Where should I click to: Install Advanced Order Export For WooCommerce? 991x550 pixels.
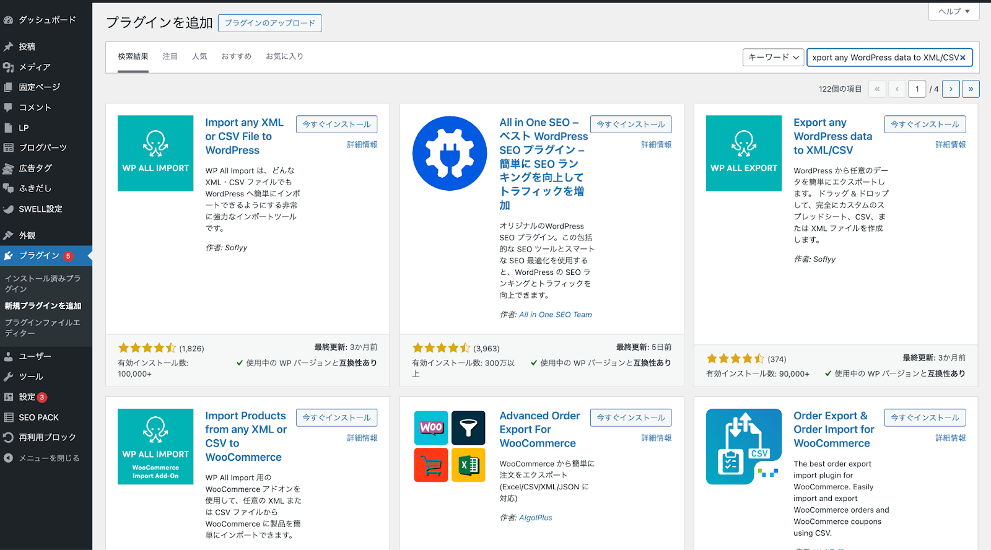tap(631, 418)
